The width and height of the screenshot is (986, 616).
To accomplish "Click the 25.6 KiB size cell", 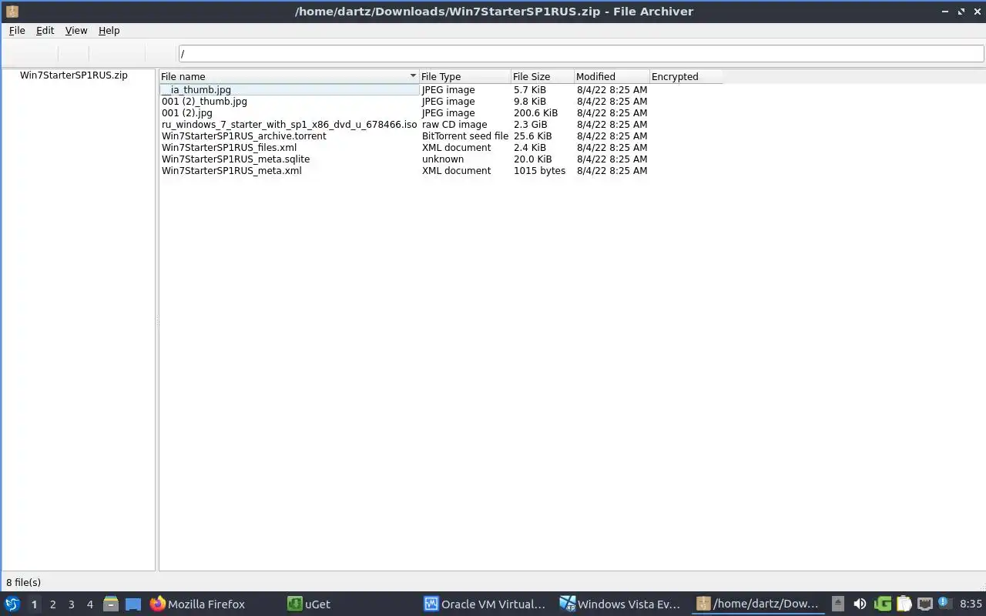I will pos(532,136).
